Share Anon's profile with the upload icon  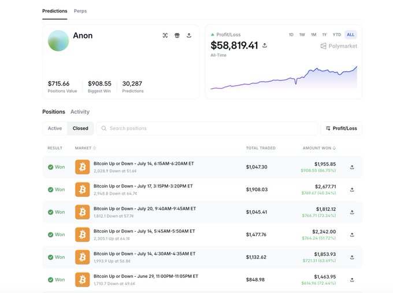189,35
